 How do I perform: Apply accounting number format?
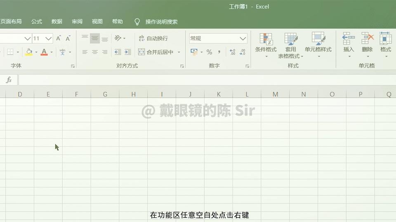[194, 52]
